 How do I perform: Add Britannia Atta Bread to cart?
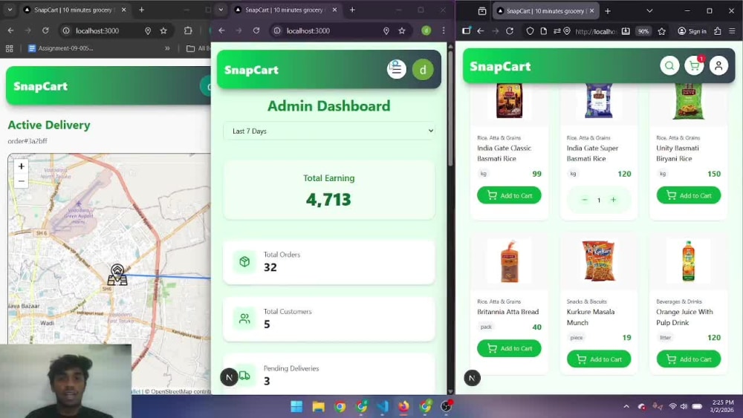coord(509,348)
